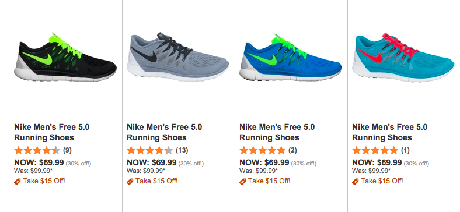Click the coupon tag icon under the grey shoe
Image resolution: width=460 pixels, height=212 pixels.
click(130, 182)
